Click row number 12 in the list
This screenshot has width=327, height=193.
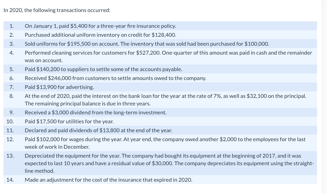click(x=10, y=139)
